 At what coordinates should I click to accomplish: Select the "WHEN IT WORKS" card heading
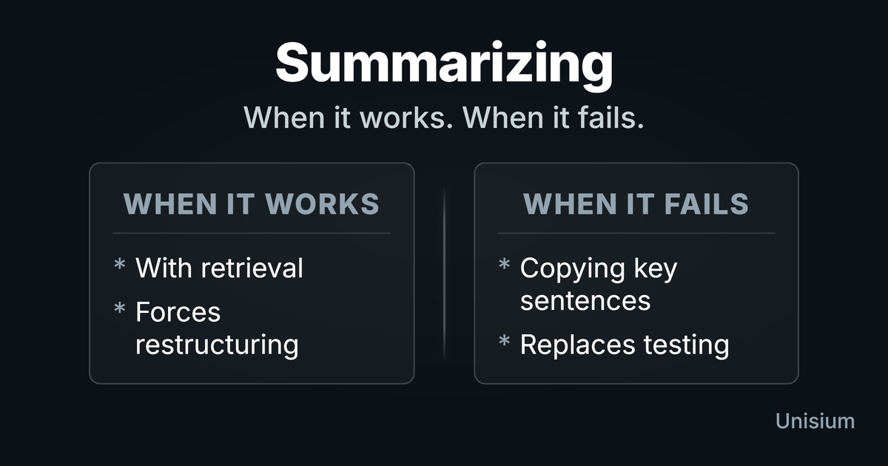click(x=252, y=204)
